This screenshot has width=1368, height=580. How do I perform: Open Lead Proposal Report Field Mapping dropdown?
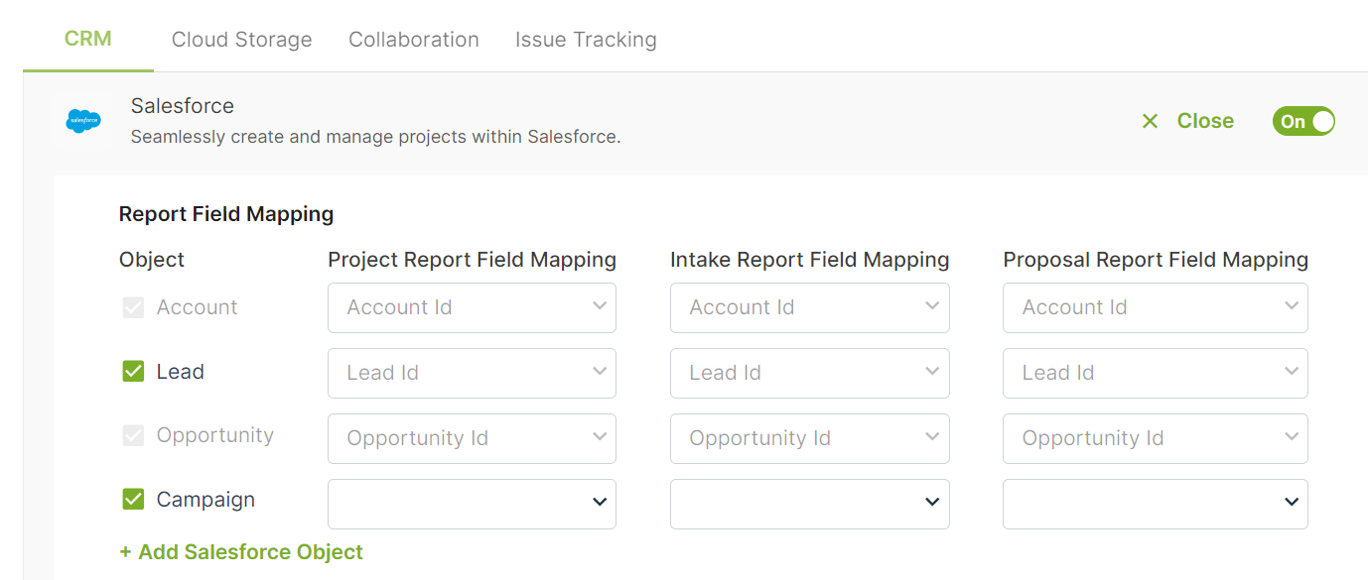click(x=1156, y=373)
